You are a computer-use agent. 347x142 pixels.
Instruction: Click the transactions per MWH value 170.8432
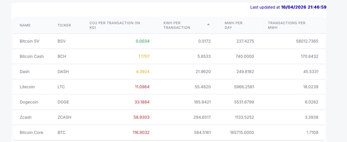pos(309,57)
